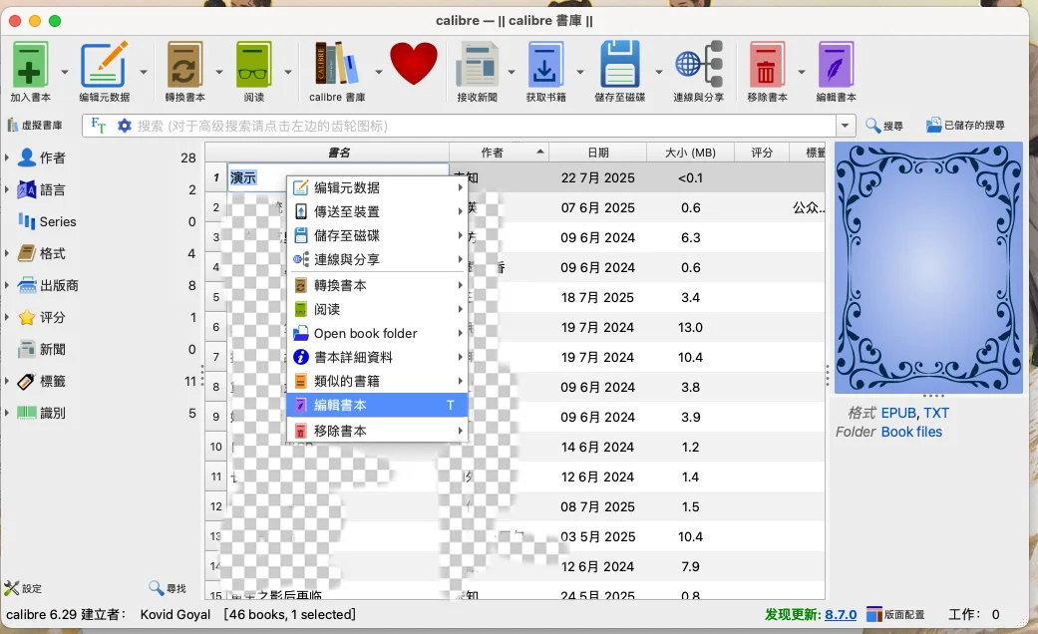This screenshot has width=1038, height=634.
Task: Choose Convert books in context menu
Action: (377, 285)
